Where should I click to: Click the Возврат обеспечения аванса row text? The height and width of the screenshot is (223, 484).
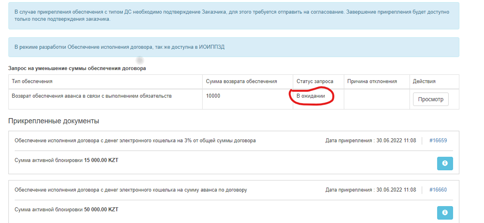[92, 96]
